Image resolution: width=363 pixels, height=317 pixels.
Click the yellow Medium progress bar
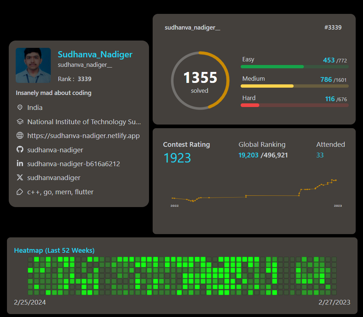[x=267, y=86]
